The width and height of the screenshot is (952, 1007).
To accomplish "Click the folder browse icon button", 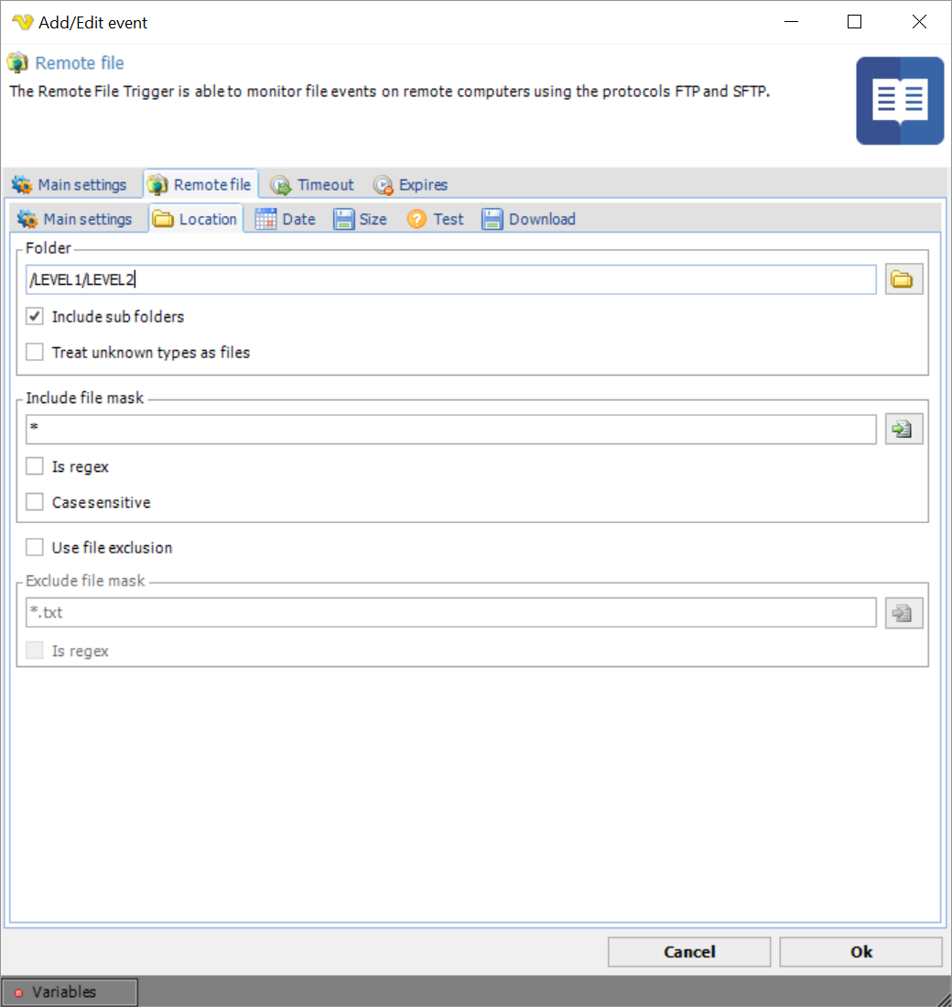I will tap(903, 280).
